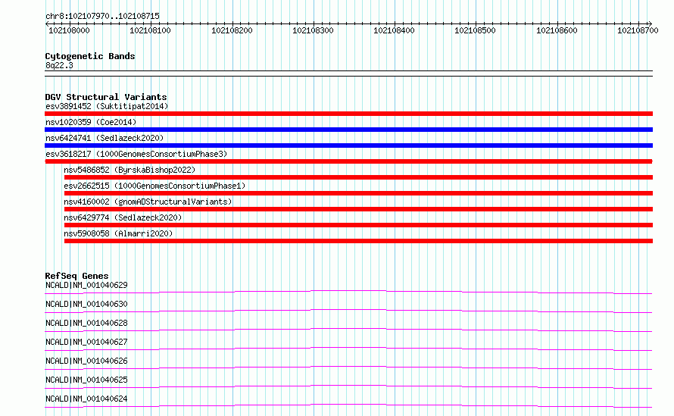Image resolution: width=674 pixels, height=416 pixels.
Task: Click the magenta intron line of NM_001040625
Action: pyautogui.click(x=348, y=386)
